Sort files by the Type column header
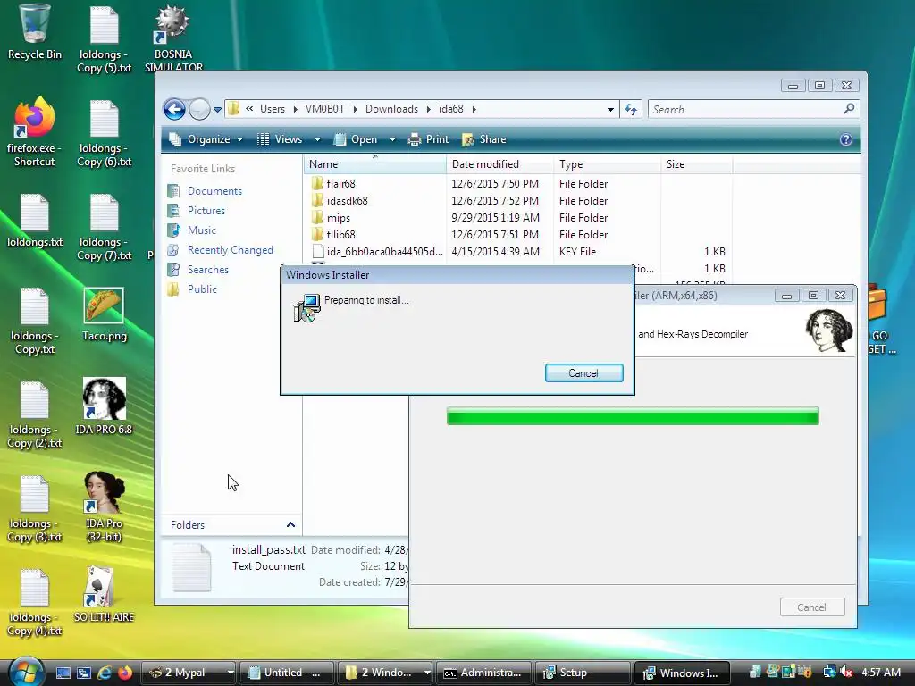This screenshot has width=915, height=686. 608,164
